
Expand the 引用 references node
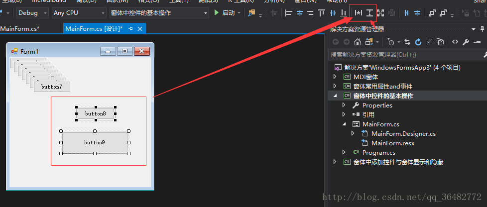coord(344,114)
